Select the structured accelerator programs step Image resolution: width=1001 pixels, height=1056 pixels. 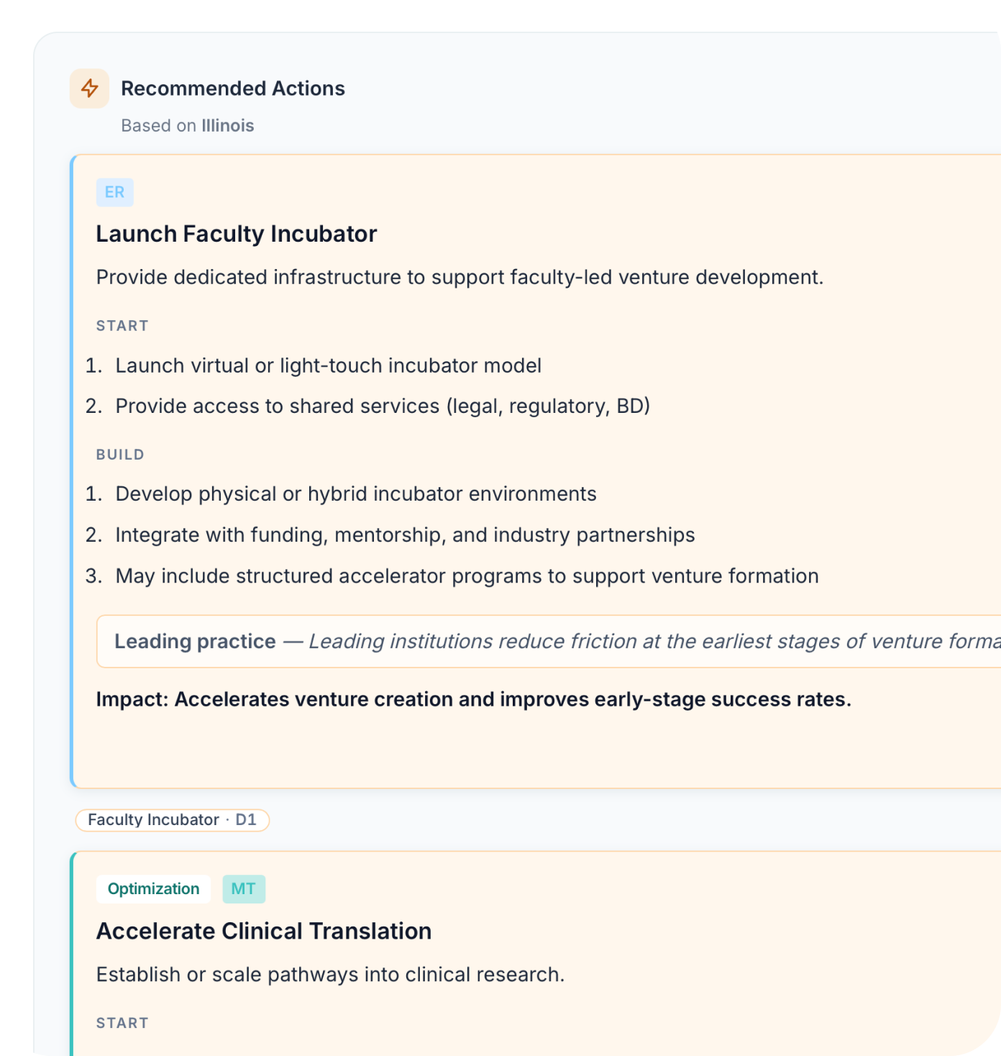pyautogui.click(x=467, y=576)
